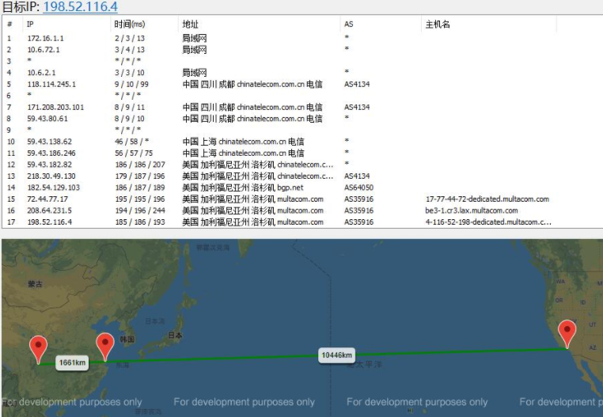Click the Shanghai map pin marker
603x417 pixels.
105,347
